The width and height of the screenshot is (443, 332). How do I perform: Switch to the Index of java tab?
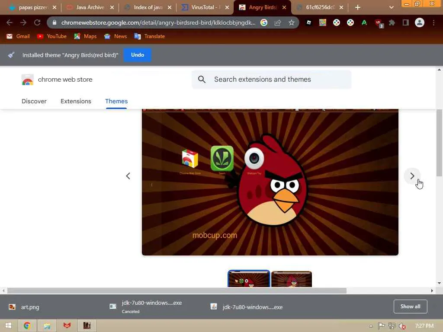point(148,7)
